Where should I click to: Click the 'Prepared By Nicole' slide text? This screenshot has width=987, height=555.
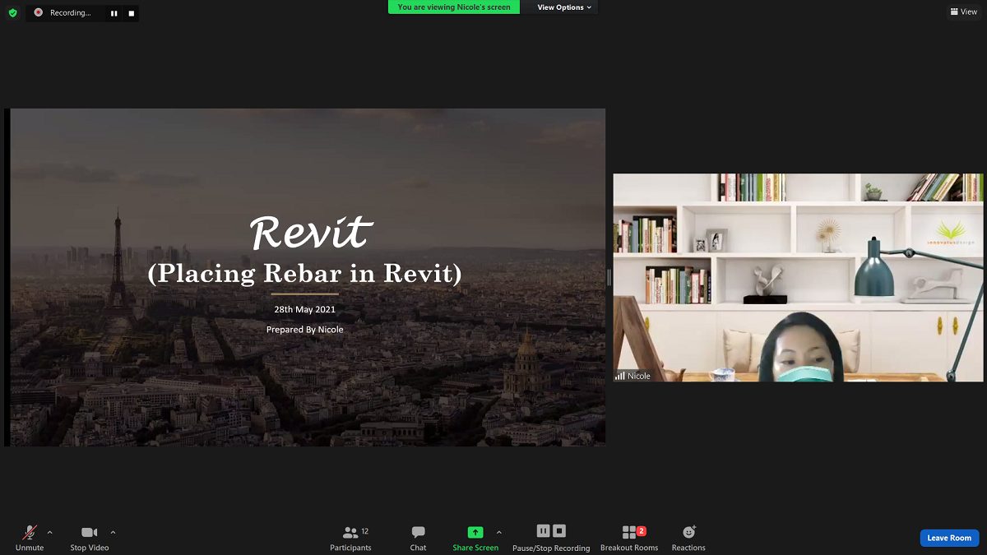[x=305, y=329]
